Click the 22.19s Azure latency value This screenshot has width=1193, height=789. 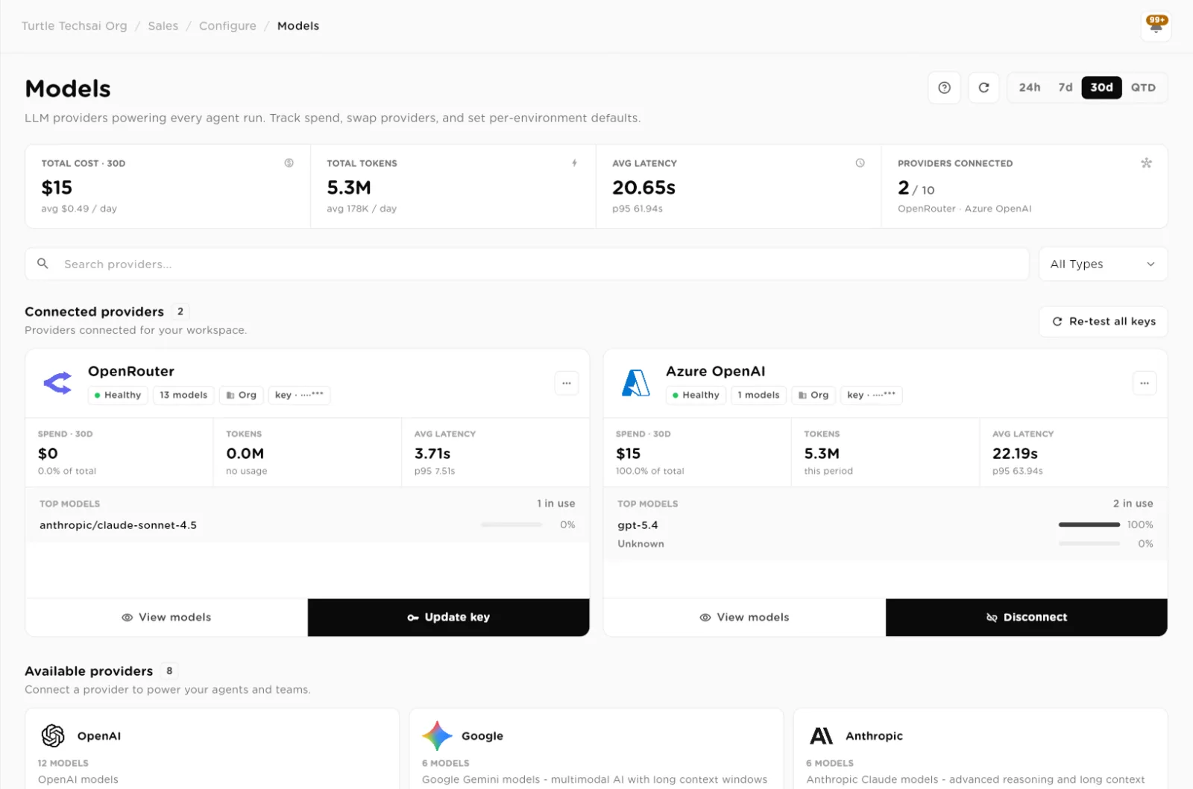(1015, 454)
